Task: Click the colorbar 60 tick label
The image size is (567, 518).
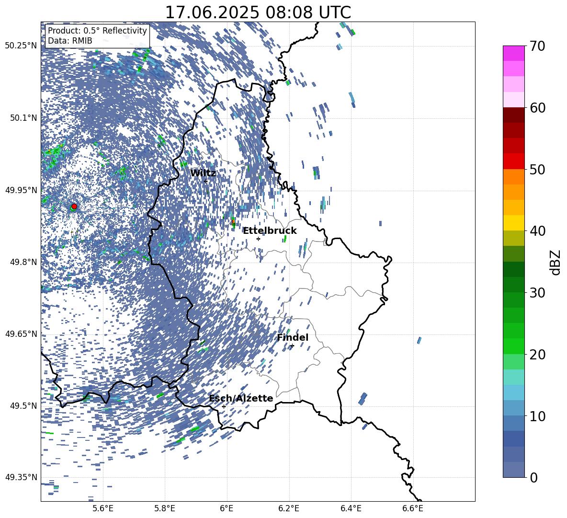Action: [x=537, y=108]
